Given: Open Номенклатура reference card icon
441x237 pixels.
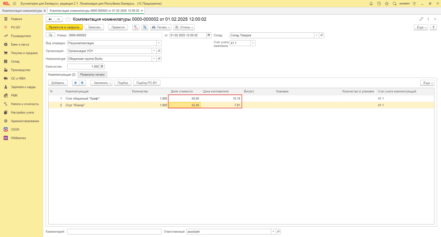Looking at the screenshot, I should tap(159, 59).
